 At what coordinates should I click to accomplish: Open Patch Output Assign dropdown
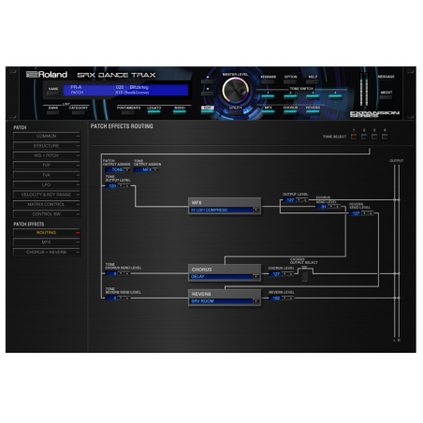(127, 169)
